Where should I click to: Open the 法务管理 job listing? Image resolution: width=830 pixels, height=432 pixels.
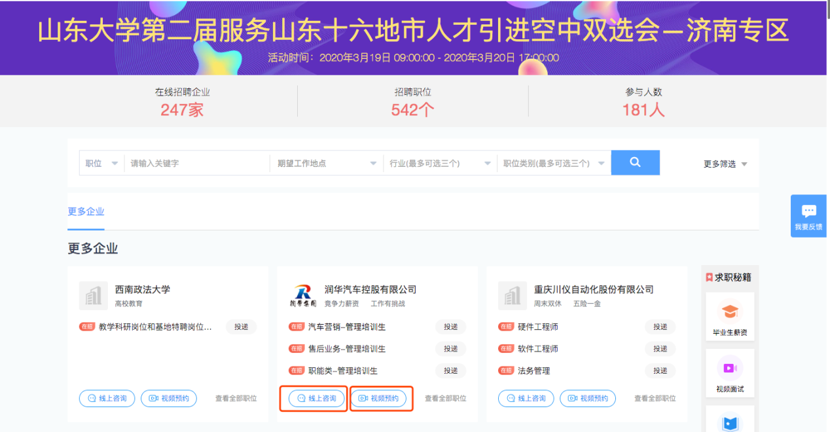click(534, 371)
